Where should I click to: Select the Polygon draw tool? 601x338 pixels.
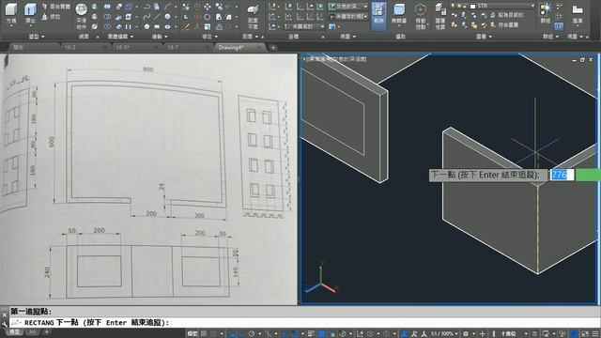point(146,26)
